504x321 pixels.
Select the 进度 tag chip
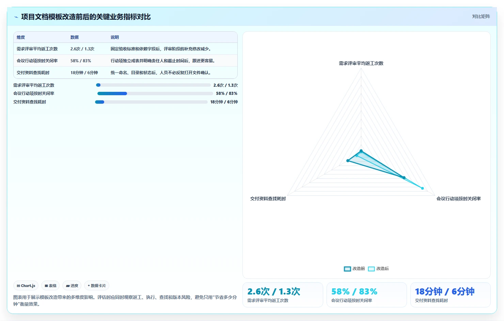point(72,286)
